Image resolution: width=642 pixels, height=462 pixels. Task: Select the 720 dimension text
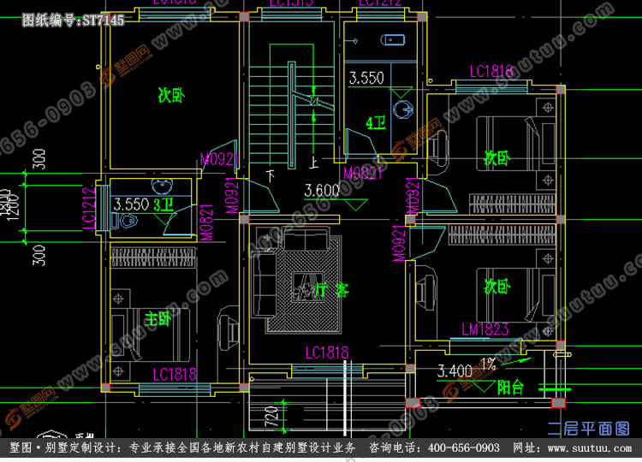tap(272, 416)
